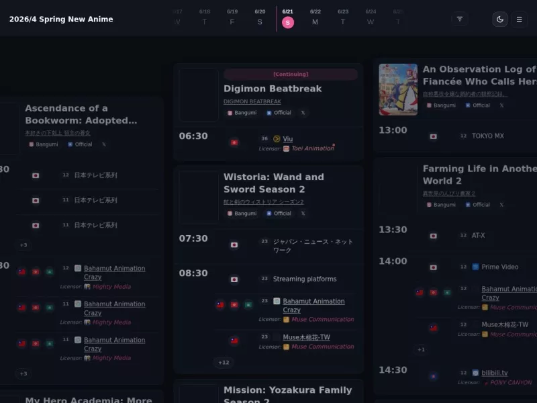Expand +3 under Bookworm Bahamut listings

[x=23, y=373]
